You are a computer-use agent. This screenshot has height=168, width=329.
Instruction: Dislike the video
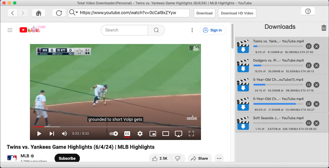pyautogui.click(x=178, y=158)
